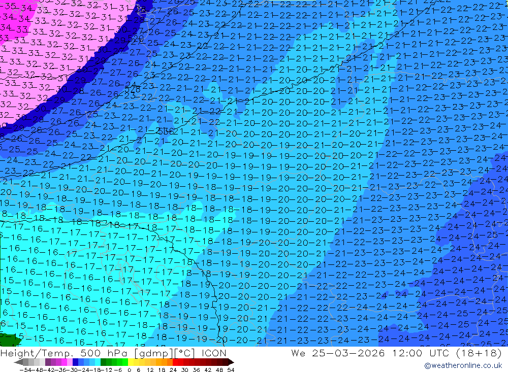Click the '536' height contour label
Screen dimensions: 508x372
click(x=165, y=131)
